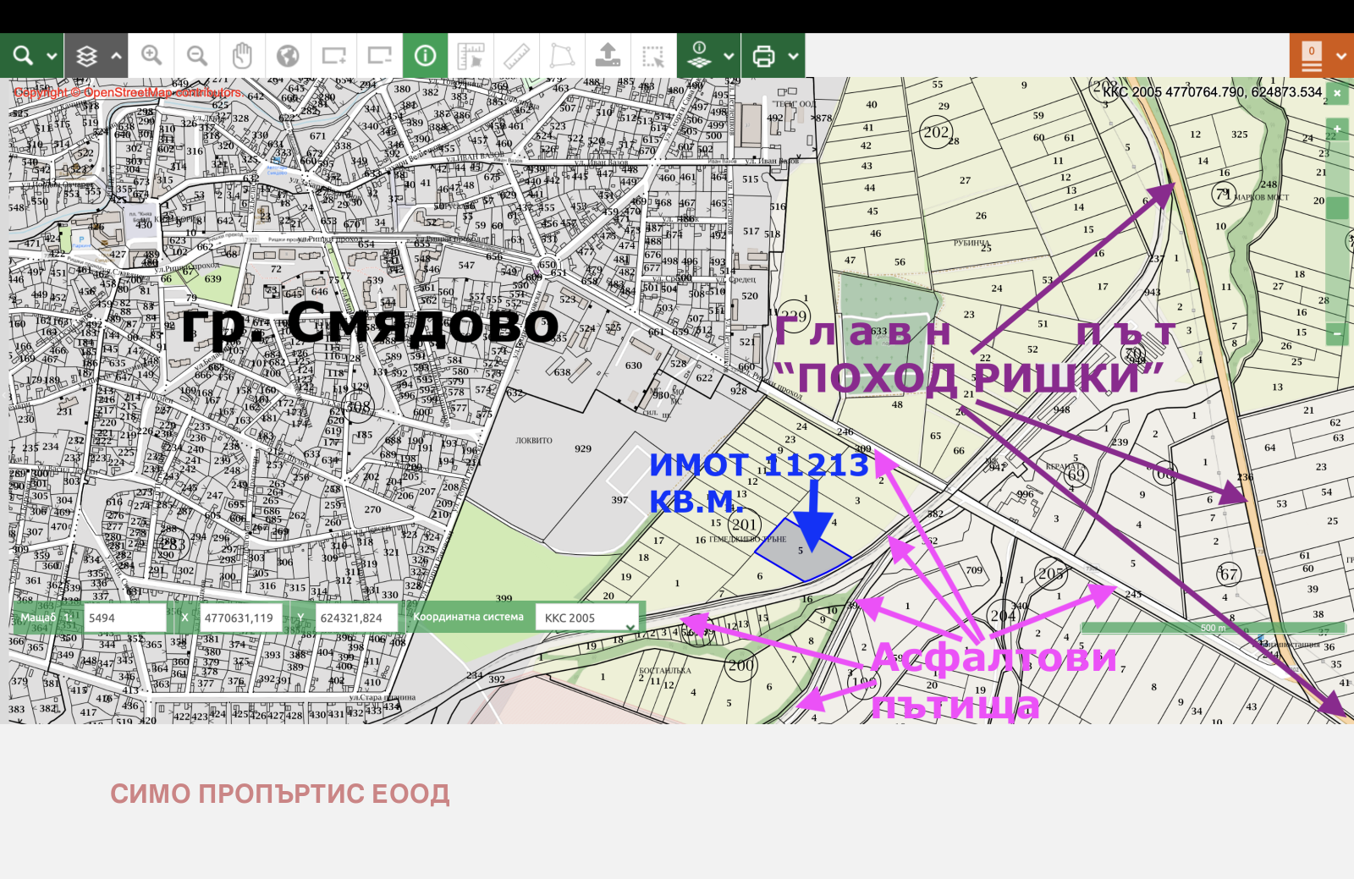Expand the search tool dropdown arrow
1354x879 pixels.
point(52,57)
